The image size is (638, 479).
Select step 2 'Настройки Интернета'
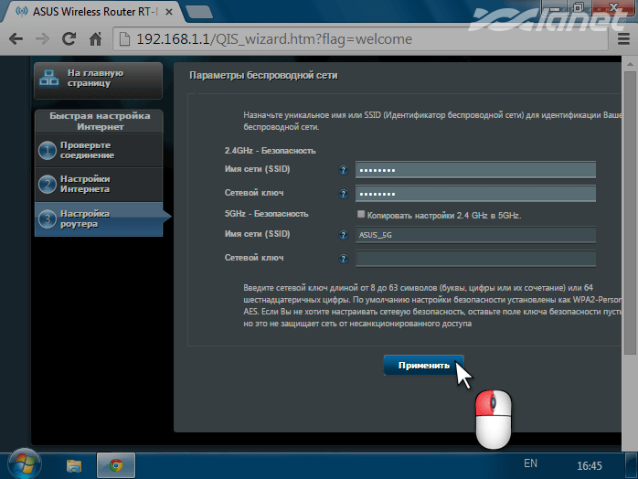point(97,184)
